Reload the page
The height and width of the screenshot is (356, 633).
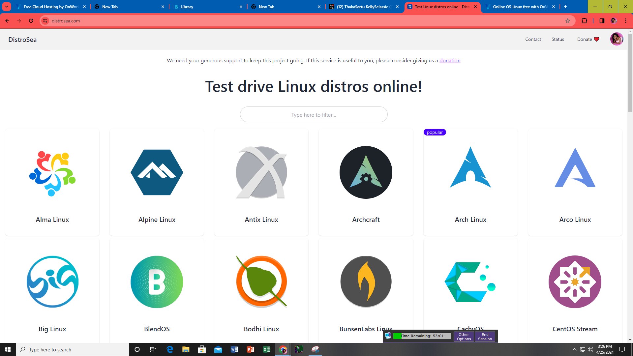tap(31, 21)
